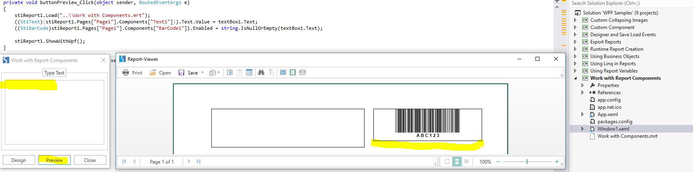Click Work with Components.mrt file icon
This screenshot has width=693, height=172.
(x=592, y=136)
